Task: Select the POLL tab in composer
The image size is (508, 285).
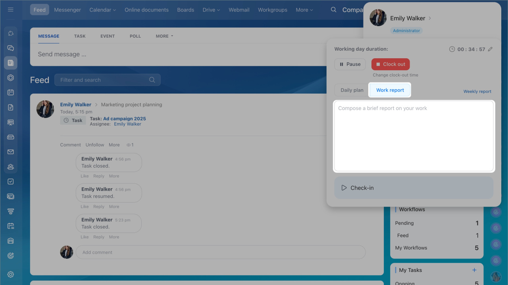Action: (135, 36)
